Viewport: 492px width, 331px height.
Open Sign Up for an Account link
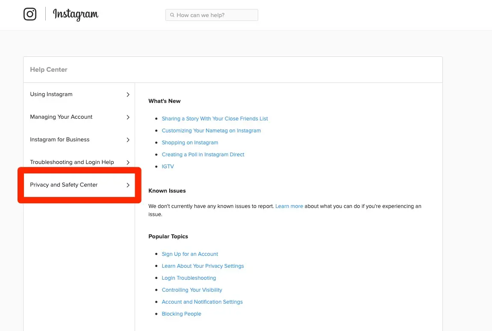pyautogui.click(x=190, y=254)
